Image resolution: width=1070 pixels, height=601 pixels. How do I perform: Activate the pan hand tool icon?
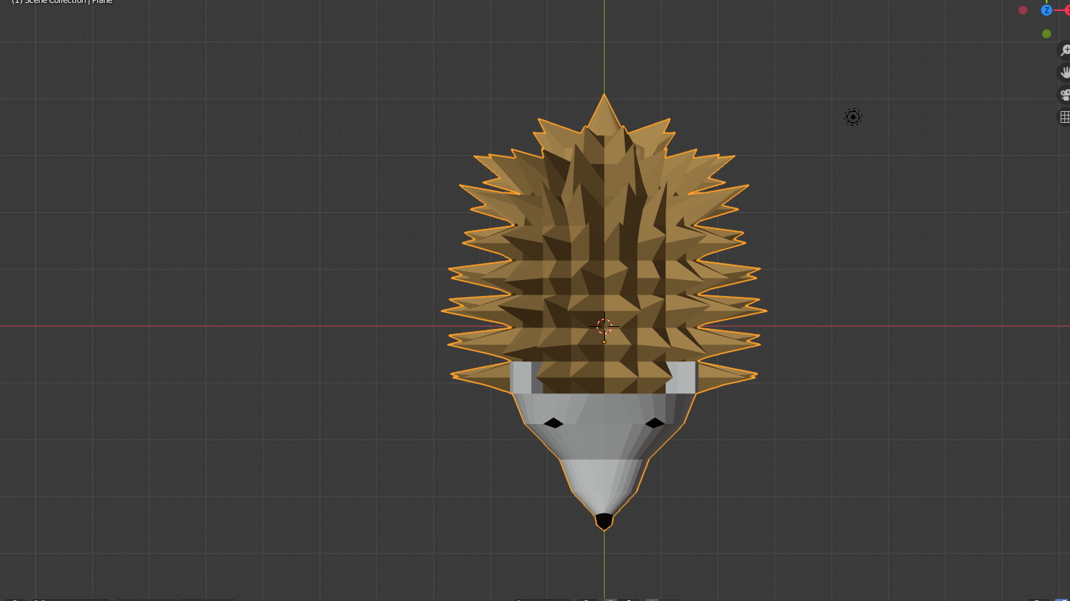(1065, 72)
